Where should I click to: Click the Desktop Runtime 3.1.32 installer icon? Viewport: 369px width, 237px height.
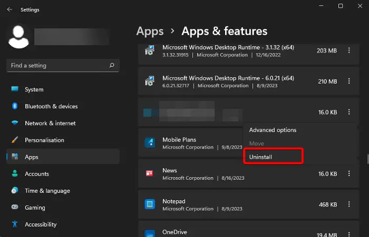pos(150,50)
